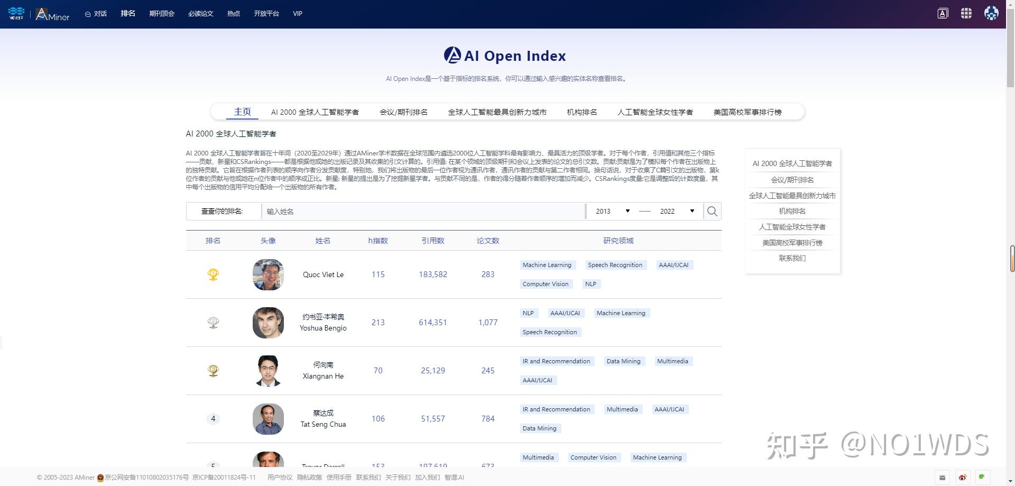This screenshot has height=486, width=1015.
Task: Open the translate (A) icon top right
Action: [943, 13]
